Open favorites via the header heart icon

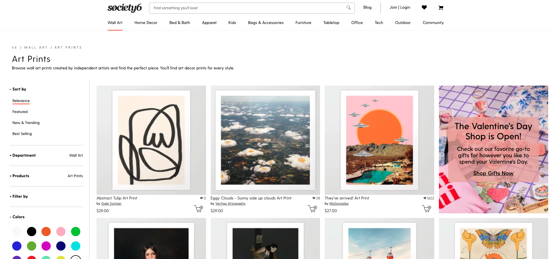tap(424, 8)
